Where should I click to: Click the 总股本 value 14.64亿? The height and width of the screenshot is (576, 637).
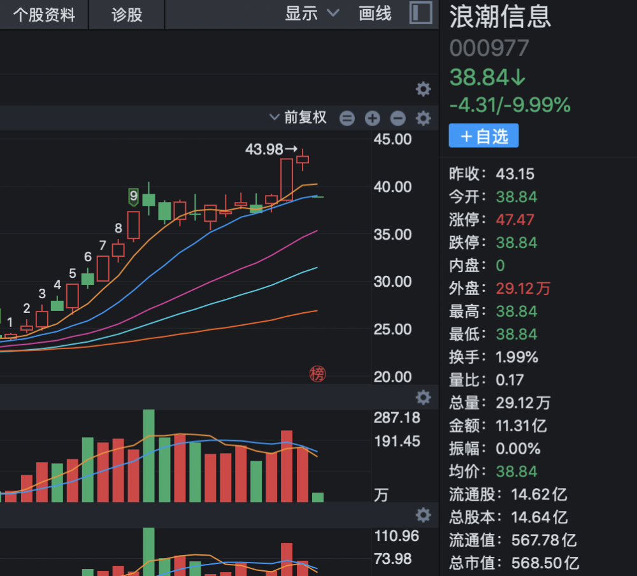click(x=540, y=517)
